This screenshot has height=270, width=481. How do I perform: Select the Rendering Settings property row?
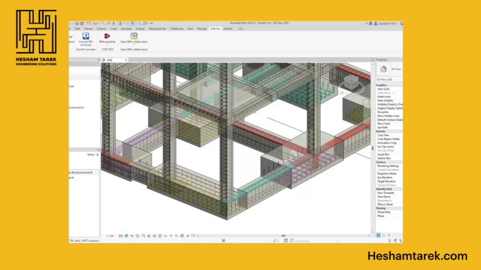390,166
